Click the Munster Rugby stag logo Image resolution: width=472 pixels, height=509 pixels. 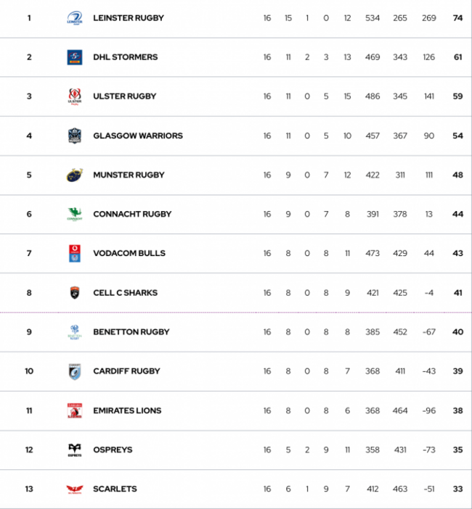[x=75, y=175]
